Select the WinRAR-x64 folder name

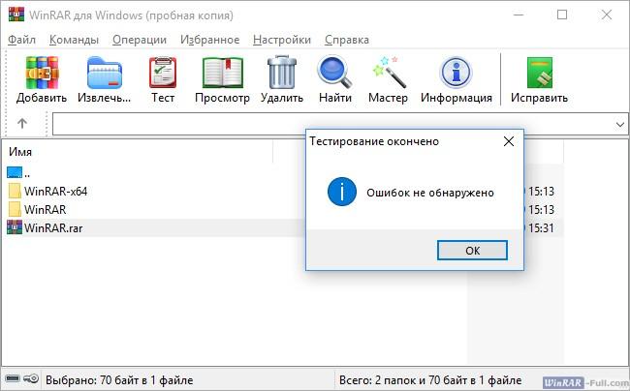click(56, 191)
